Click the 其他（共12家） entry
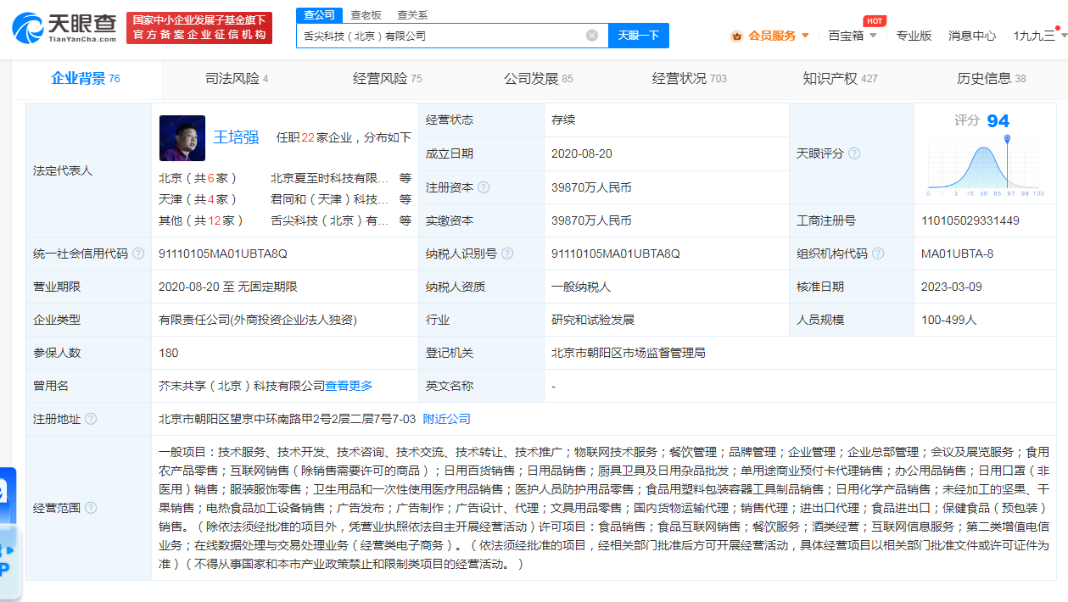1068x602 pixels. 202,220
